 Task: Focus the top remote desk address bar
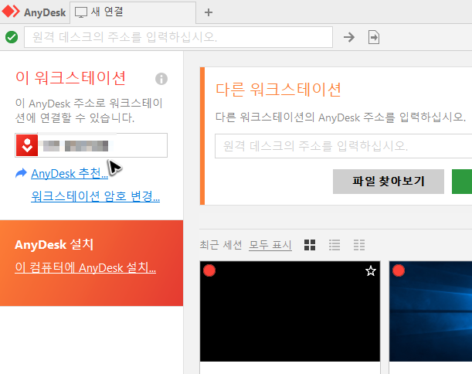[x=178, y=37]
